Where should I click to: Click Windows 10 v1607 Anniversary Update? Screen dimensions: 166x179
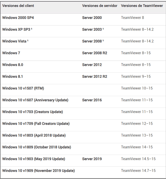[x=35, y=100]
